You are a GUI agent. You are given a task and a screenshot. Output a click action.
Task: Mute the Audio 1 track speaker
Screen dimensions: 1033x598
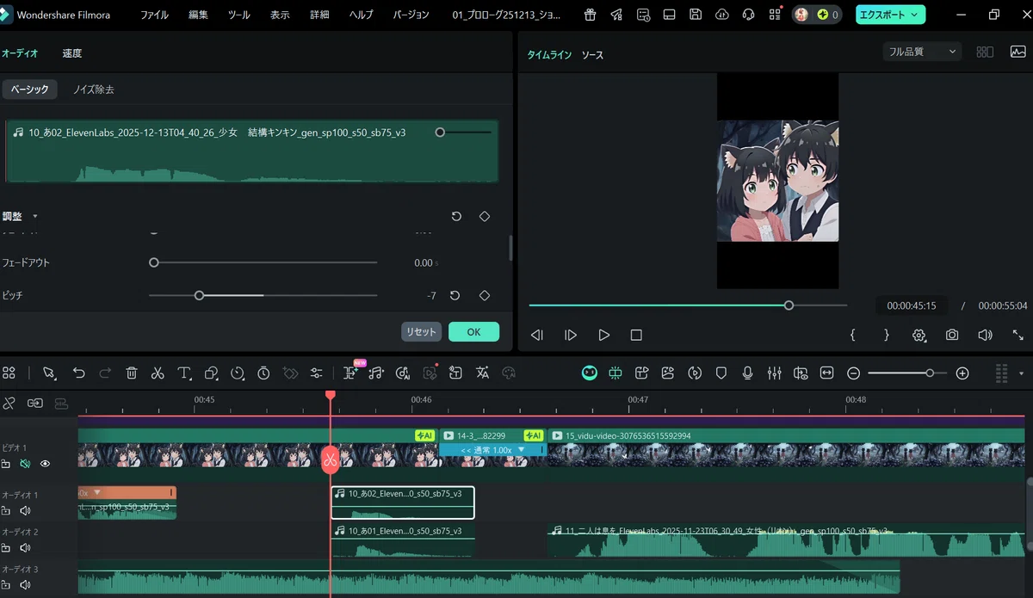[25, 511]
